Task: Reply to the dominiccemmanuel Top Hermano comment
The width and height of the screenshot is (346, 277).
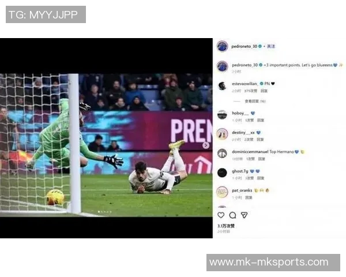Action: pos(261,159)
